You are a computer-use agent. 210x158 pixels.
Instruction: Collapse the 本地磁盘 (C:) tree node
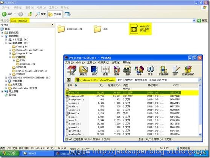[x=6, y=43]
